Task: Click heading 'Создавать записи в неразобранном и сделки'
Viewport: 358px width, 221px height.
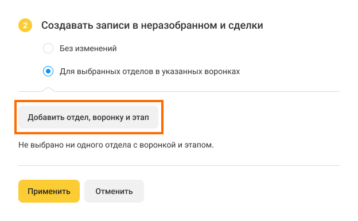Action: click(x=152, y=25)
